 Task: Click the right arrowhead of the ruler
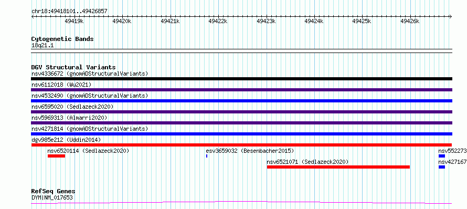(451, 16)
